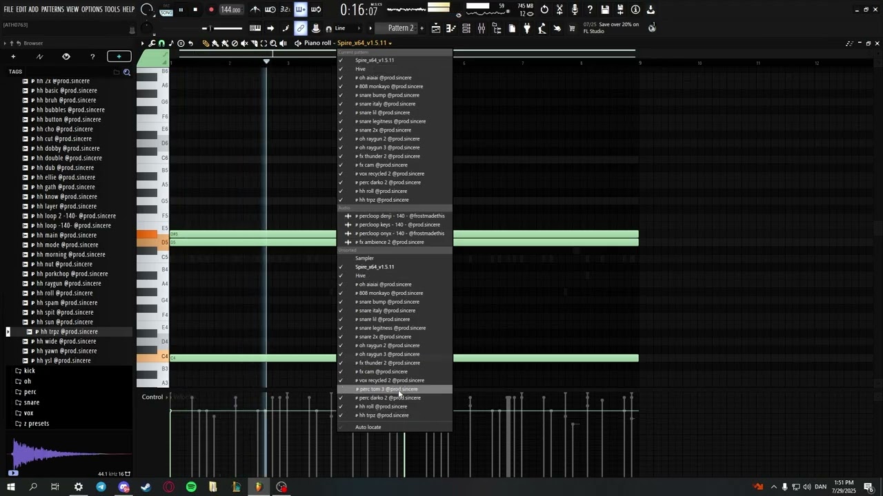Open the playlist view toolbar icon
This screenshot has height=496, width=883.
[x=435, y=28]
